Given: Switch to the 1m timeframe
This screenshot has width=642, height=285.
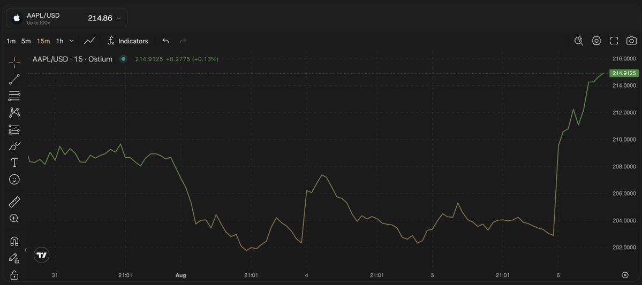Looking at the screenshot, I should (x=11, y=41).
